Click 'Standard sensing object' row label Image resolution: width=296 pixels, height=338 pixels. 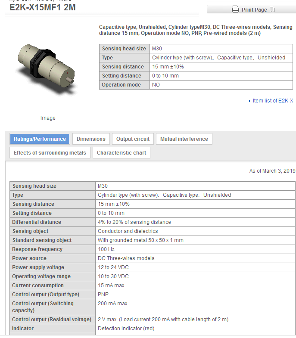point(42,240)
